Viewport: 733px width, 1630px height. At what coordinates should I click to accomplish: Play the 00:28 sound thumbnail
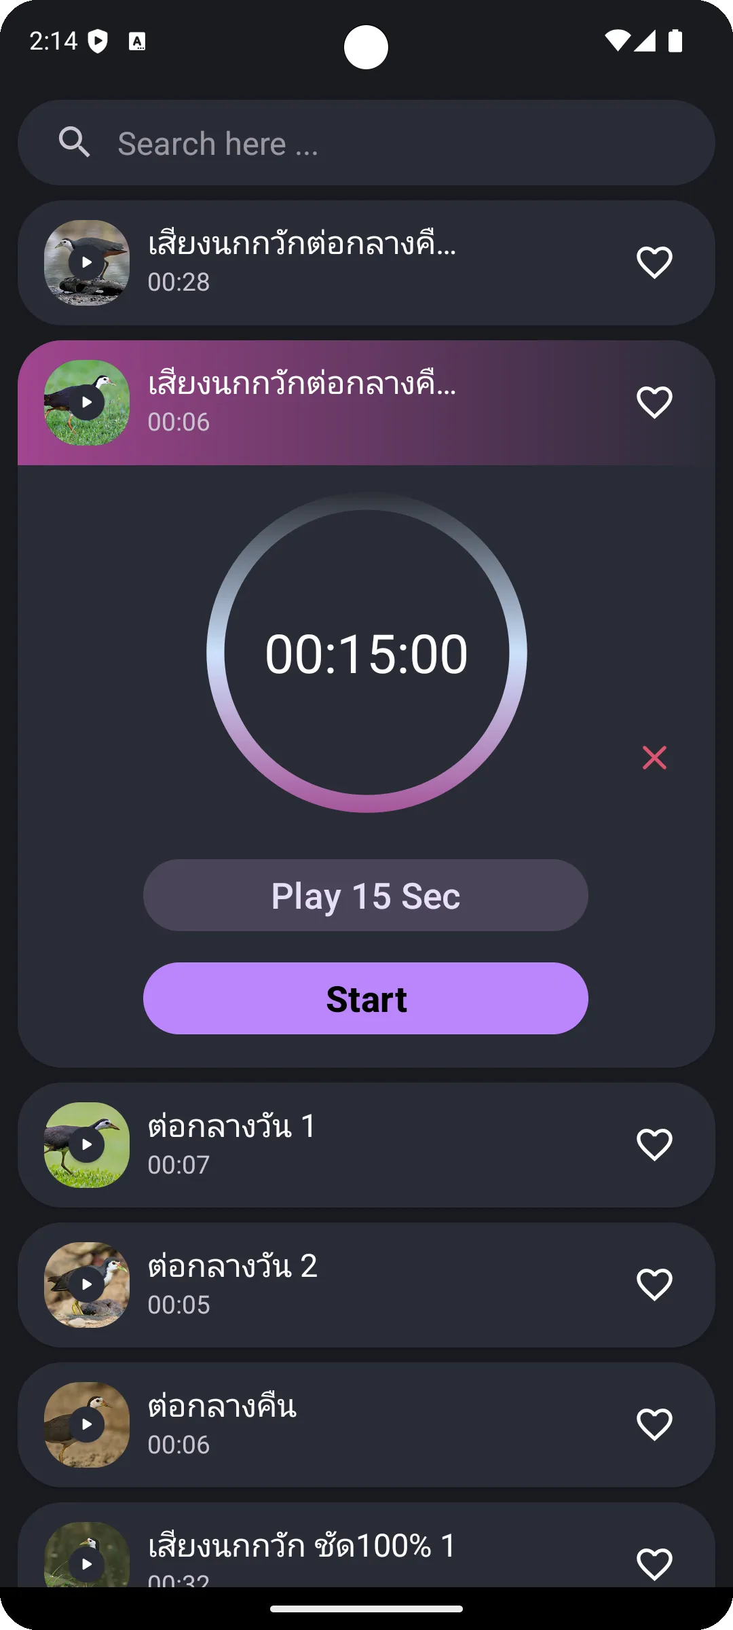coord(87,262)
